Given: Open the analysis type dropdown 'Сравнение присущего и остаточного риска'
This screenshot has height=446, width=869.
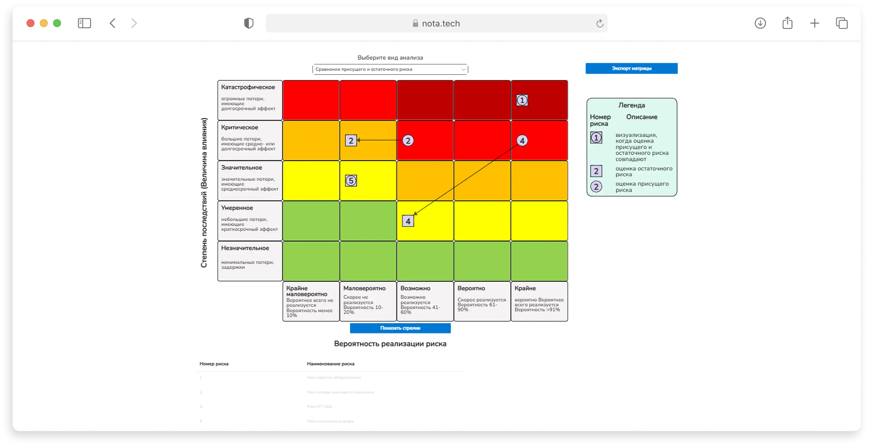Looking at the screenshot, I should [x=390, y=69].
